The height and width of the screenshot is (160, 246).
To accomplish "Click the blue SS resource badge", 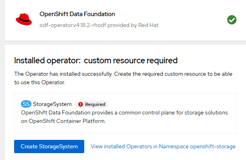I will (26, 104).
